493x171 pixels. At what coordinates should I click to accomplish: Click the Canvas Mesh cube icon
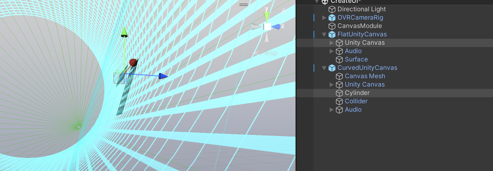click(x=339, y=76)
